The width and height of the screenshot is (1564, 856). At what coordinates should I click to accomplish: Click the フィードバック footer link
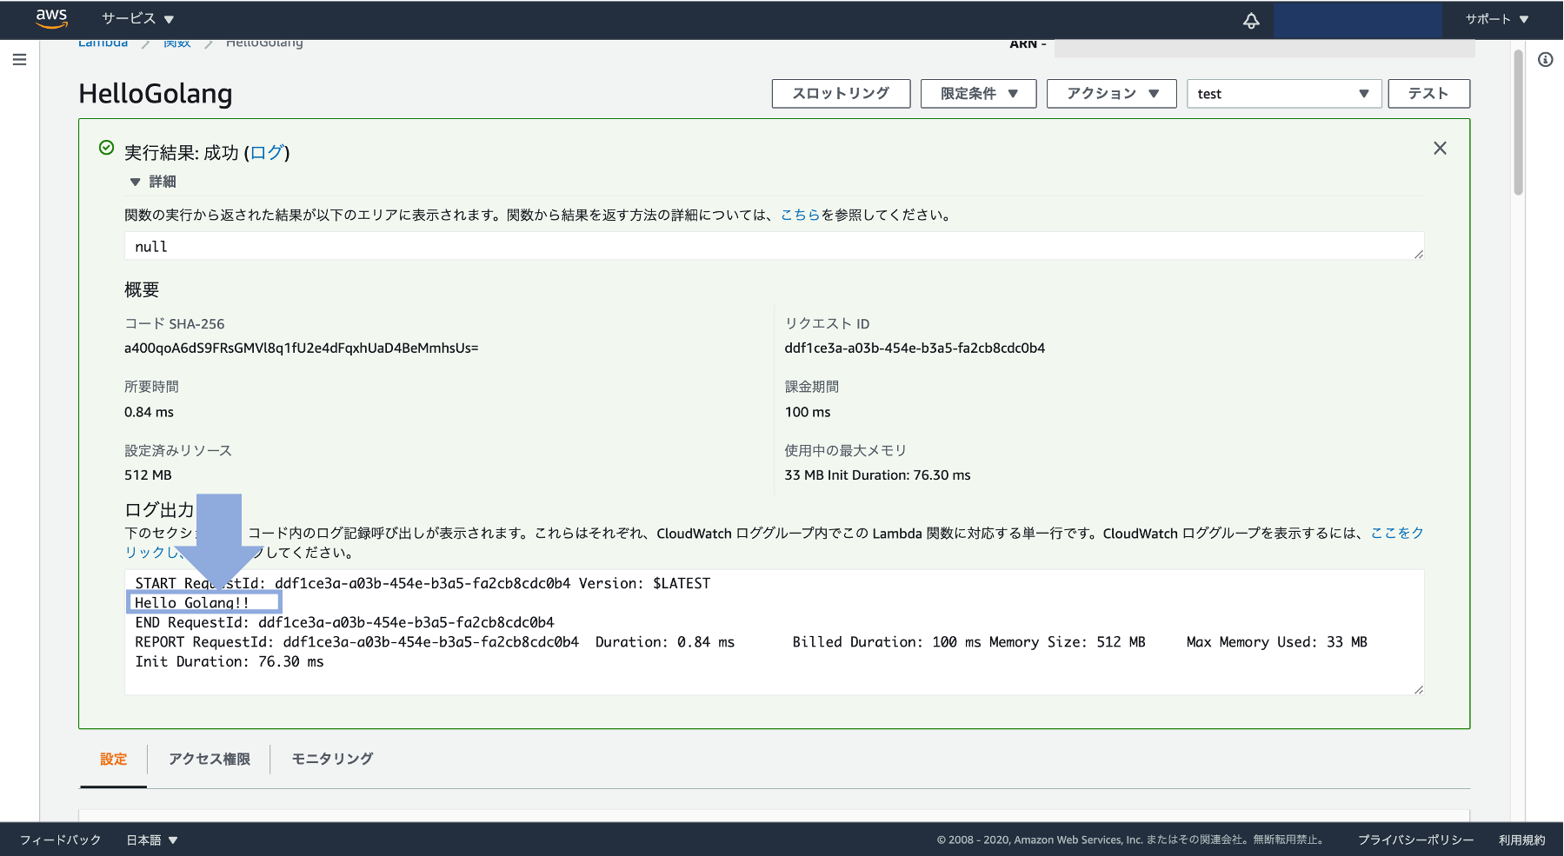pos(60,840)
